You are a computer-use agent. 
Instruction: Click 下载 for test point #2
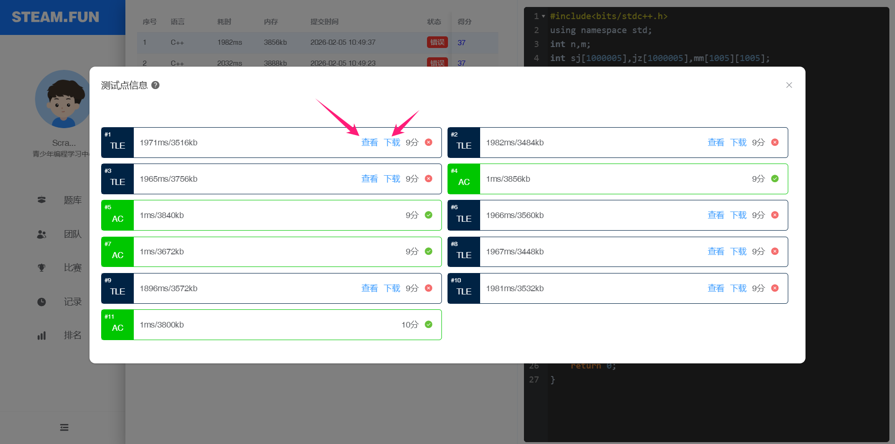coord(738,143)
